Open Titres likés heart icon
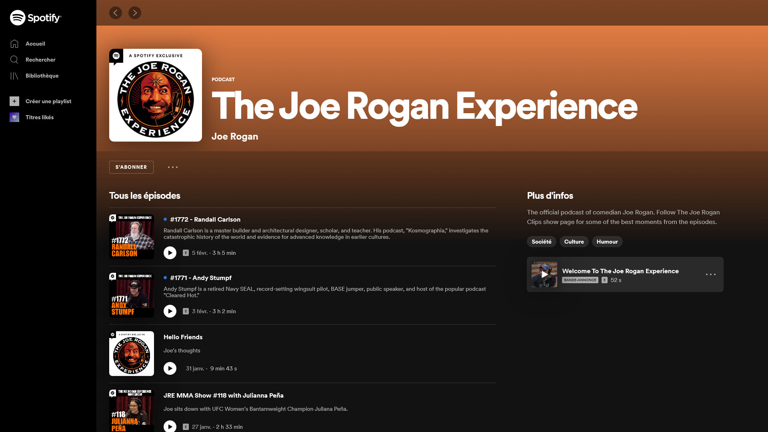This screenshot has height=432, width=768. click(14, 117)
